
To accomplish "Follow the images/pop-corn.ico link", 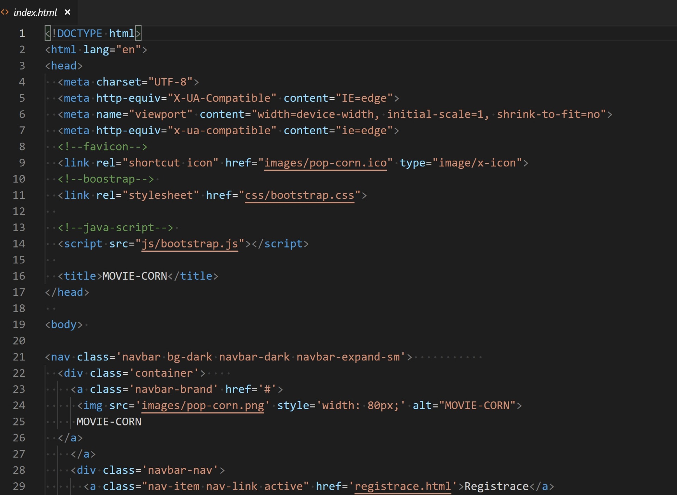I will coord(325,163).
